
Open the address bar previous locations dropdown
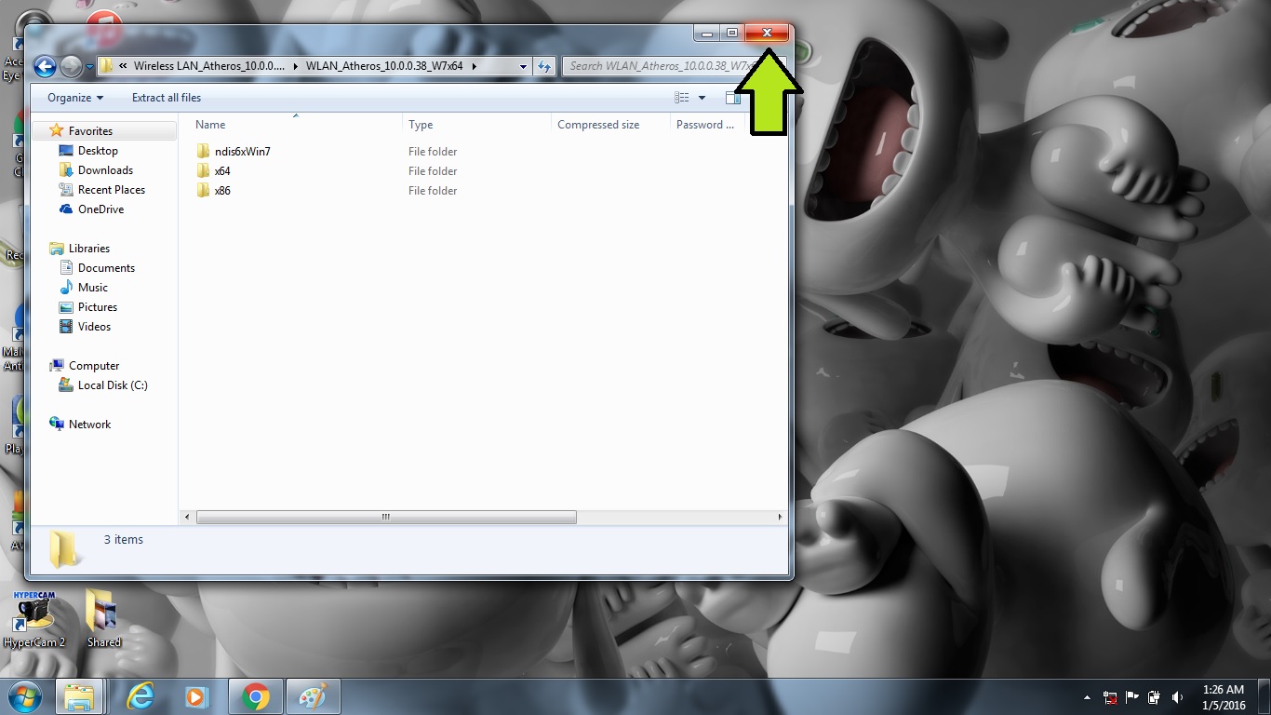pos(523,66)
